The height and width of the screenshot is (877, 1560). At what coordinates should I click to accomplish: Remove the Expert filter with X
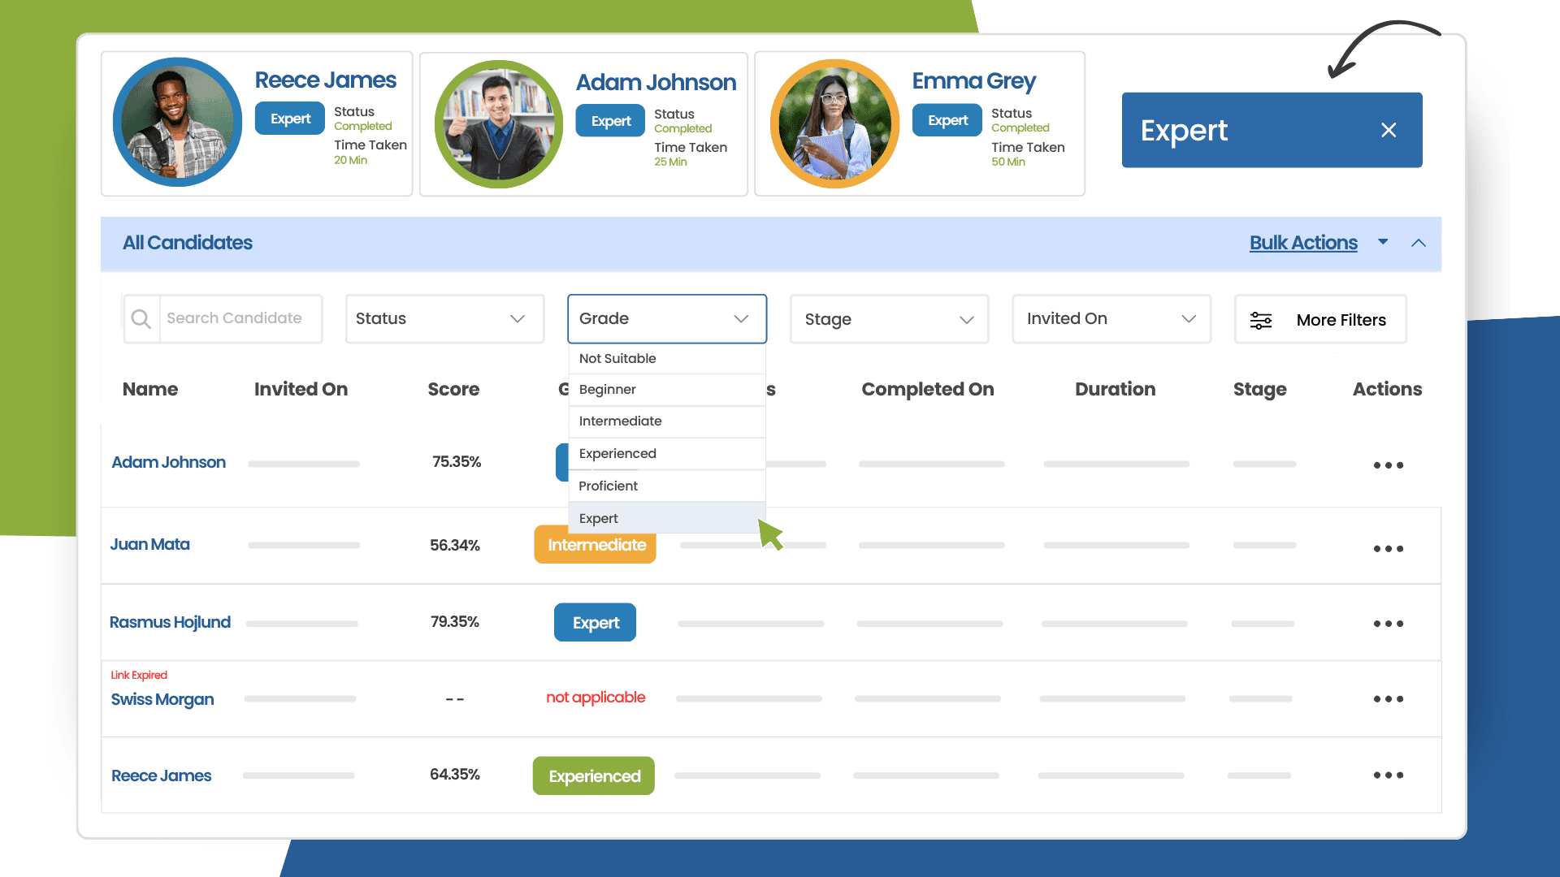pyautogui.click(x=1389, y=130)
